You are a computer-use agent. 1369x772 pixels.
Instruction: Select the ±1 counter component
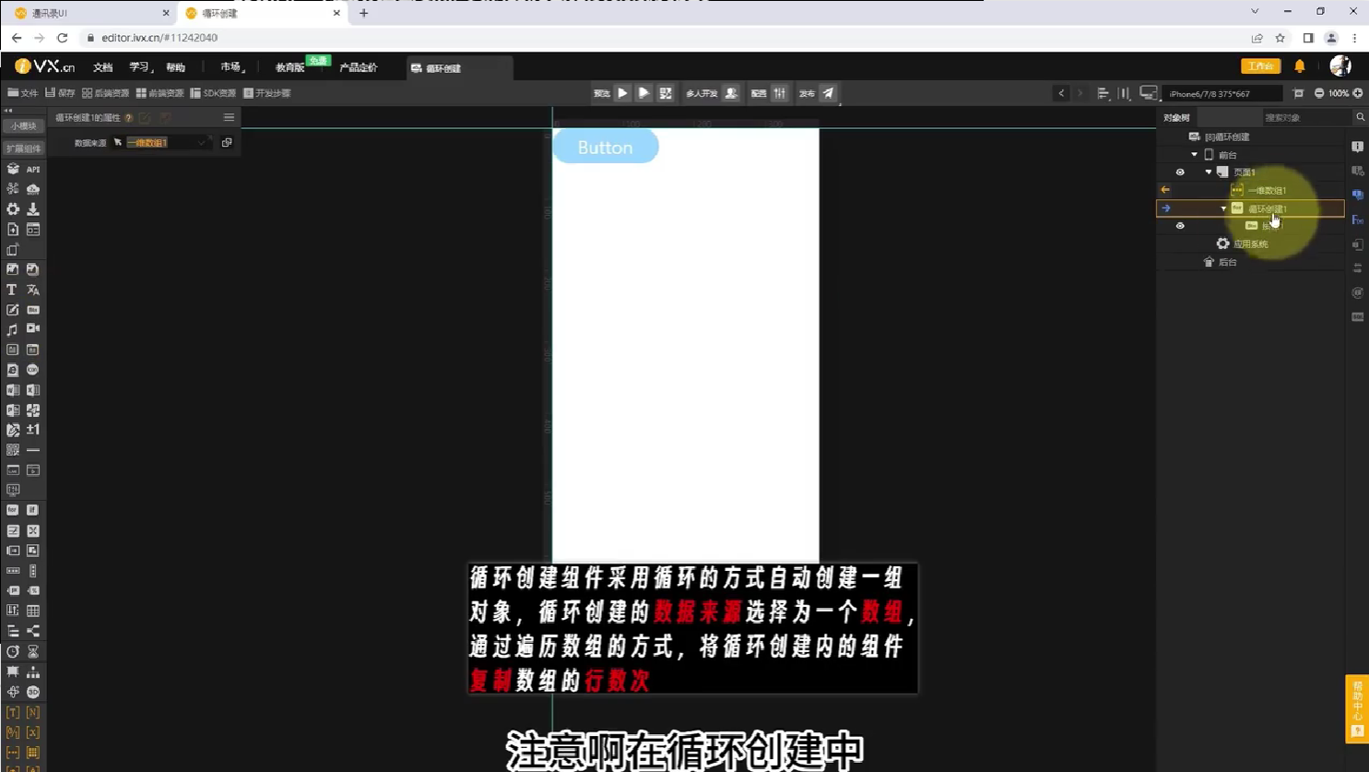33,430
